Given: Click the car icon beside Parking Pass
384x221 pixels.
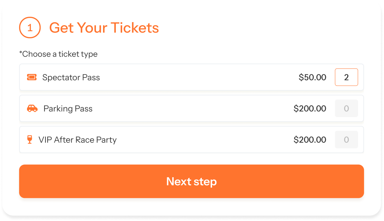Looking at the screenshot, I should pos(32,108).
